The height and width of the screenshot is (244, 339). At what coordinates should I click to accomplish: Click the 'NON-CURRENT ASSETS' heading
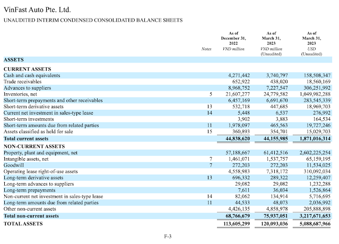click(34, 146)
